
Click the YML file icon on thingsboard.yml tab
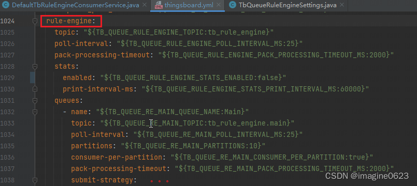[159, 5]
